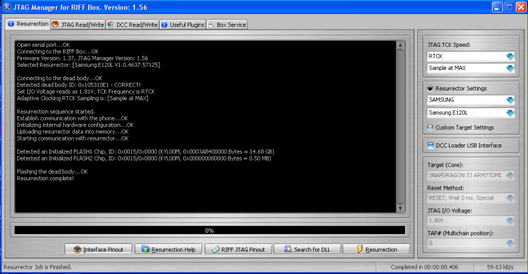Click the 'JTAG TCK Speed:' label
Image resolution: width=528 pixels, height=274 pixels.
click(x=449, y=45)
